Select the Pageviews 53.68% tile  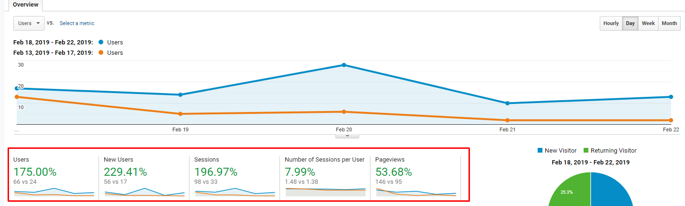point(415,176)
